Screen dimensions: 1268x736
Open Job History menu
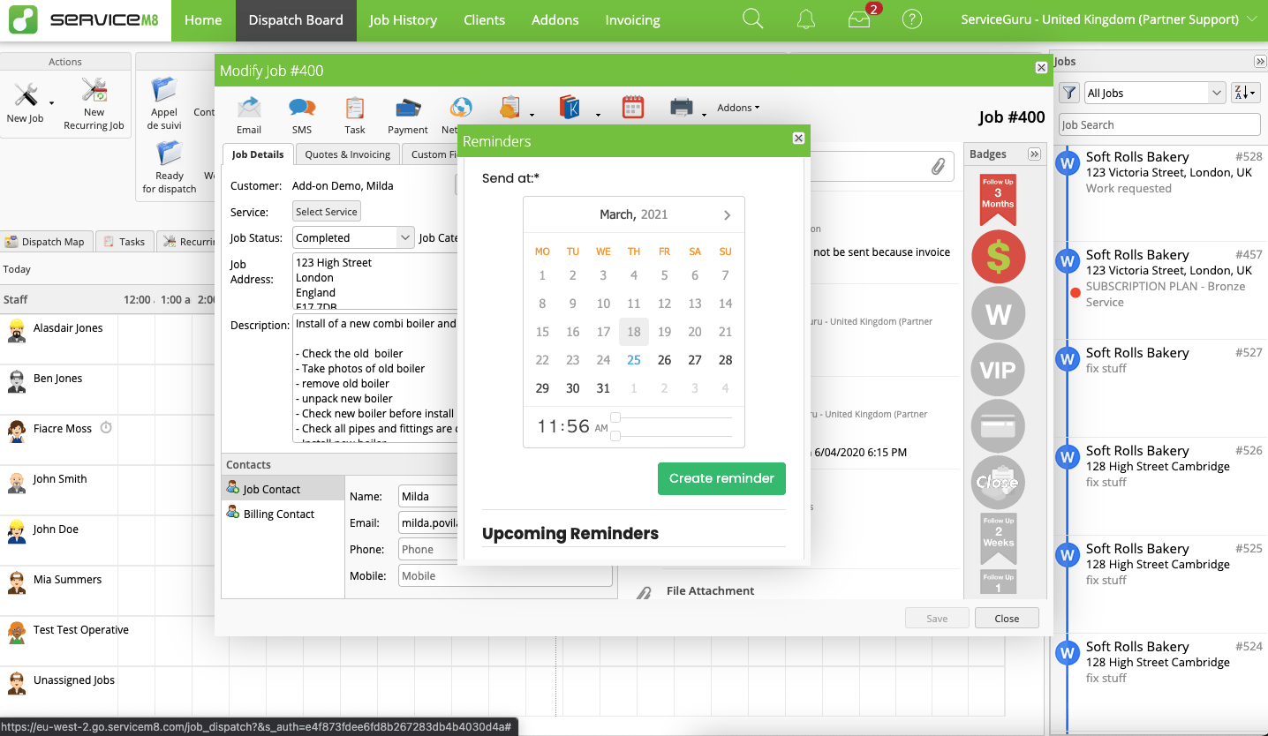403,19
